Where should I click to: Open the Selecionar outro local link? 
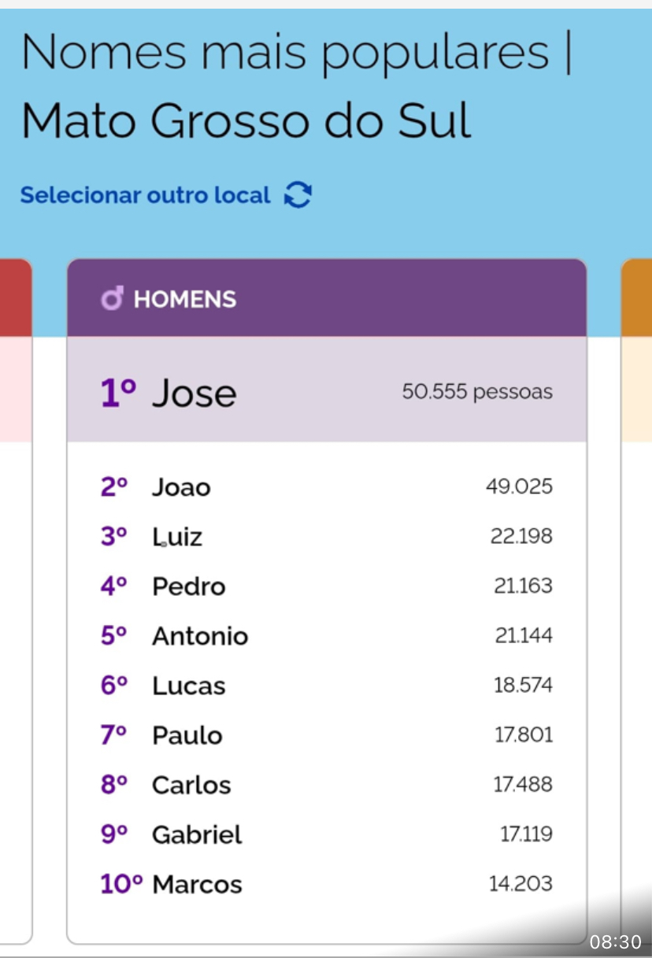coord(145,194)
